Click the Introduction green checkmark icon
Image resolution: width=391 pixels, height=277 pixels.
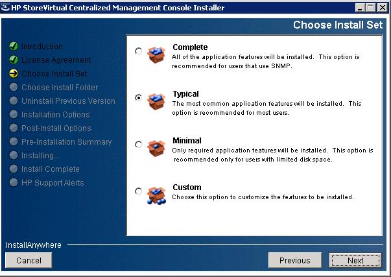pyautogui.click(x=14, y=46)
